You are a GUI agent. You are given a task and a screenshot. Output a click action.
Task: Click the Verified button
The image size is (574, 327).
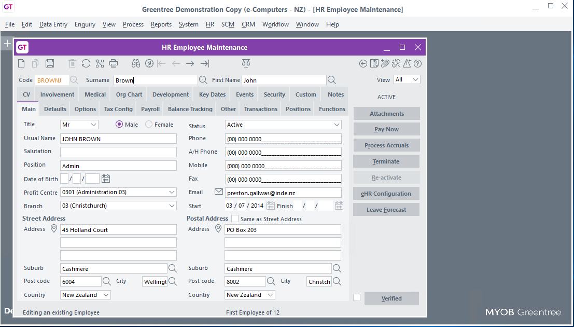[x=391, y=298]
